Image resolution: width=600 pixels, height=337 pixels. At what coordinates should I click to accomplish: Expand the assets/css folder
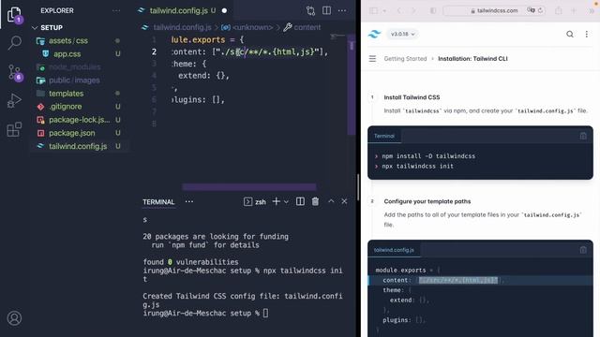68,40
